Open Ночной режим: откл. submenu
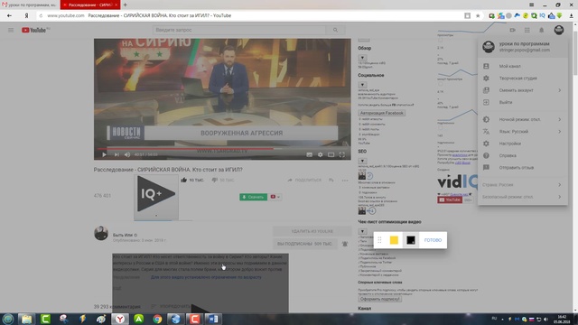The height and width of the screenshot is (325, 578). click(x=523, y=119)
